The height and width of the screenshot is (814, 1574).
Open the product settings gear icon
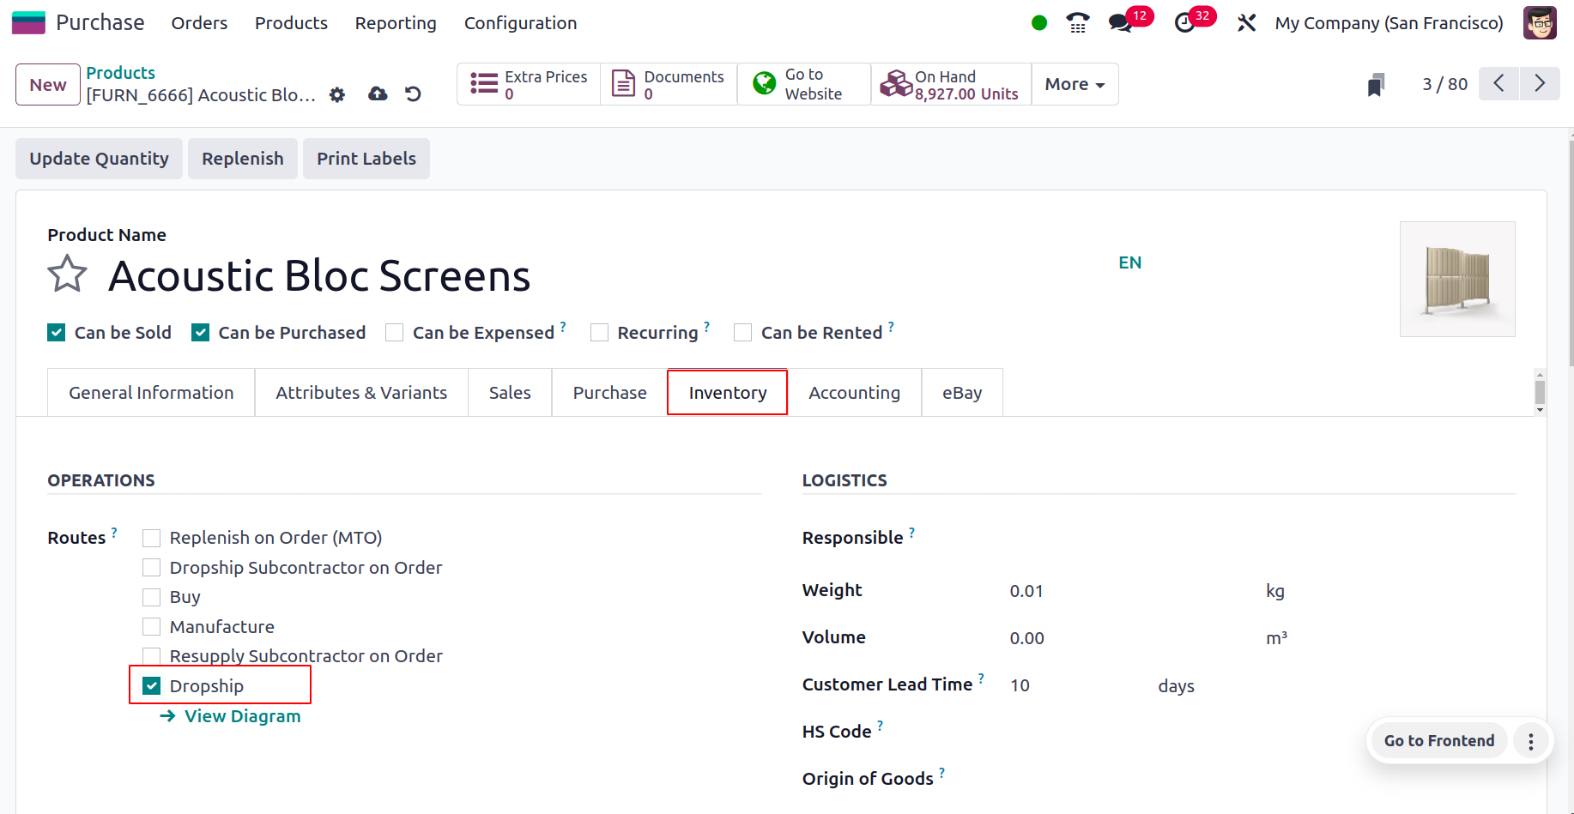[336, 95]
